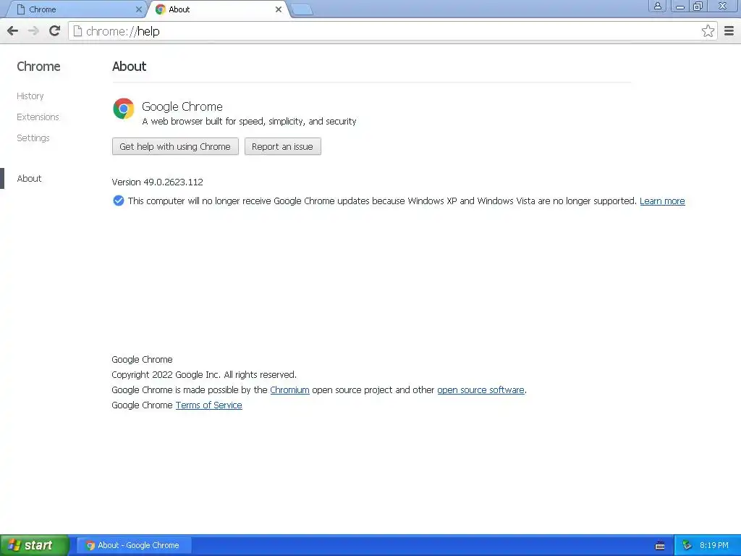Screen dimensions: 741x556
Task: Click the blue checkmark update status icon
Action: tap(119, 201)
